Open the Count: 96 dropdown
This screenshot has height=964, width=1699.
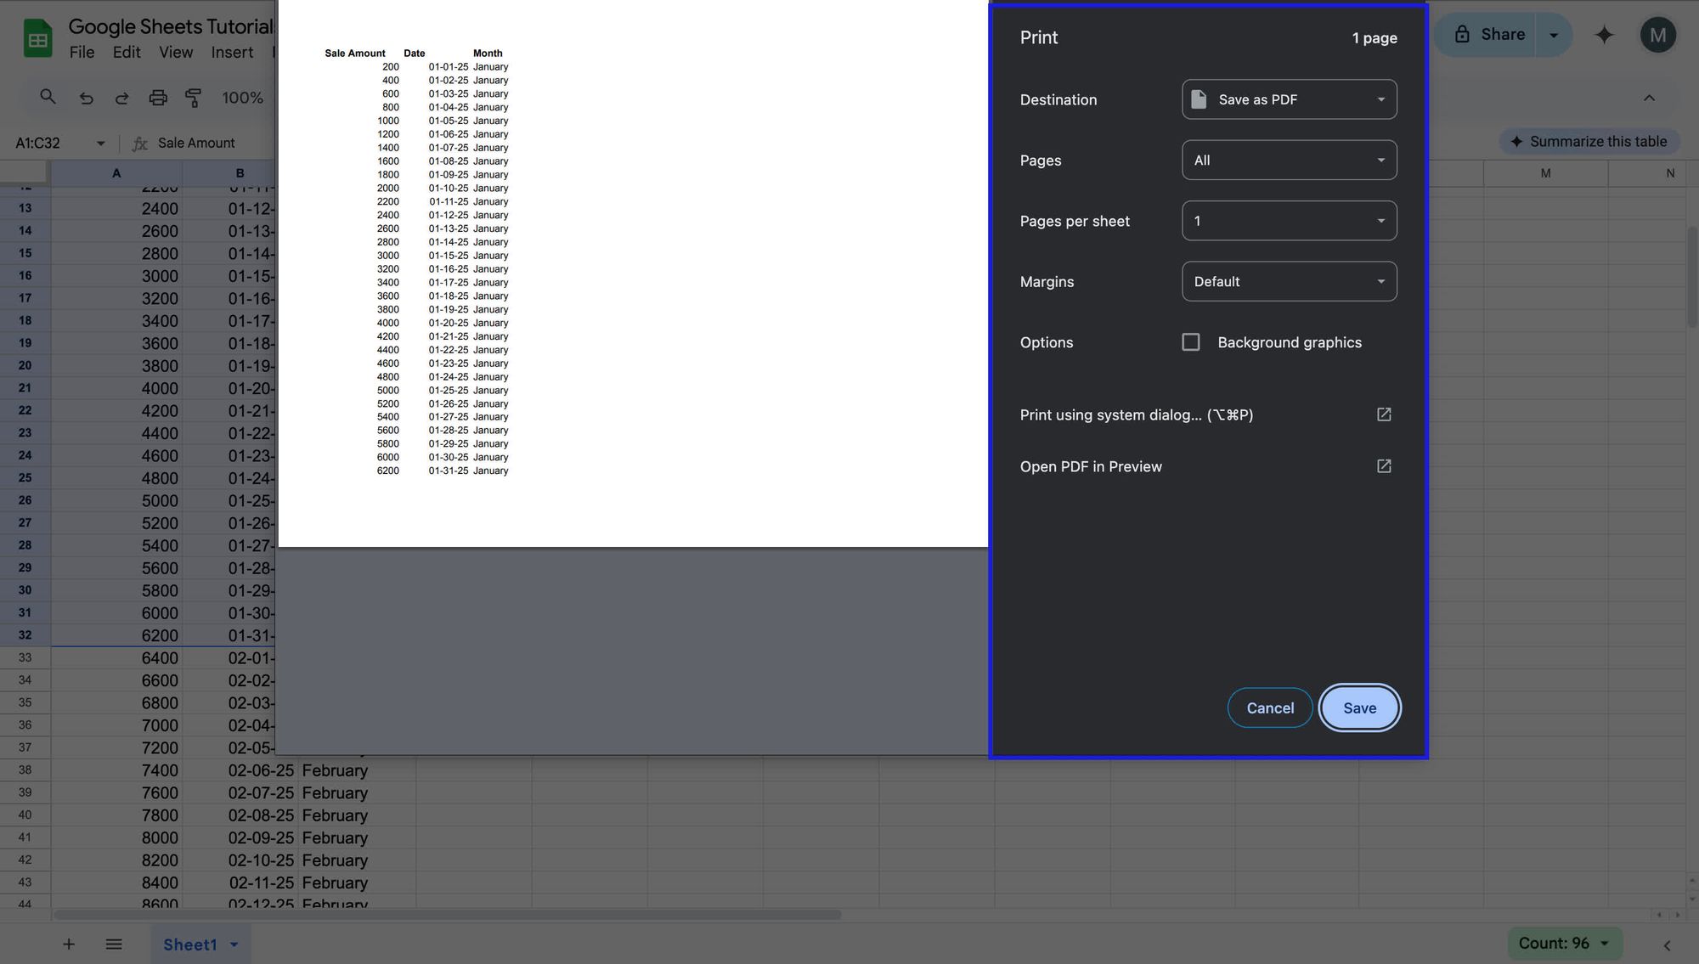pos(1564,943)
